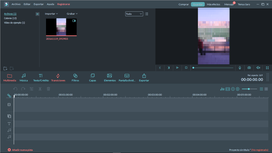Click the undo arrow
Screen dimensions: 272x153
click(15, 89)
